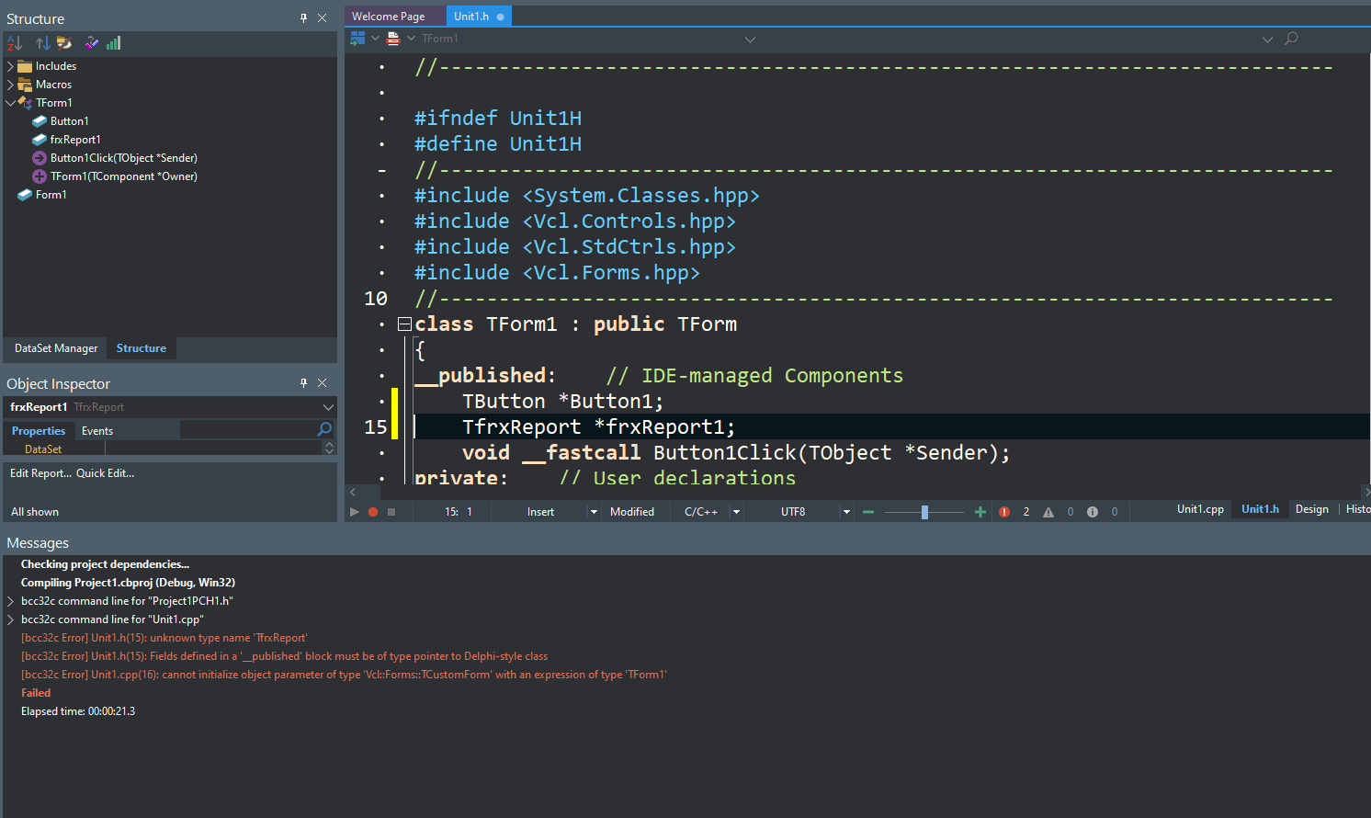Select the TForm1(TComponent *Owner) constructor node
The image size is (1371, 818).
tap(123, 176)
